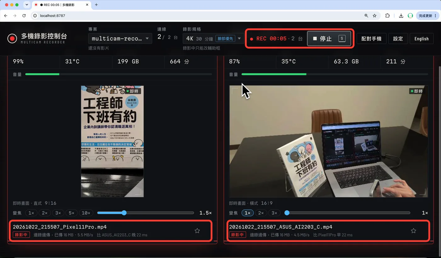Click filename 20261022_215507_ASUS_AI2203_C.mp4
The width and height of the screenshot is (441, 258).
[281, 227]
